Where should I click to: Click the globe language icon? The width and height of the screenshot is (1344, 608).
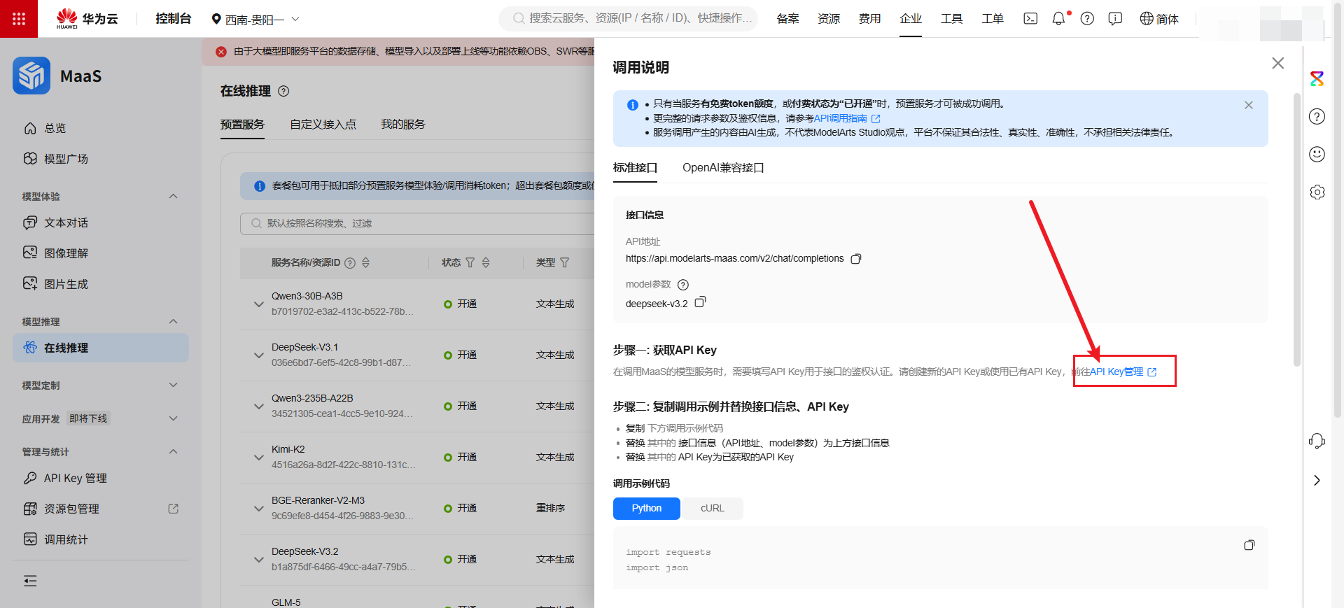(1147, 19)
